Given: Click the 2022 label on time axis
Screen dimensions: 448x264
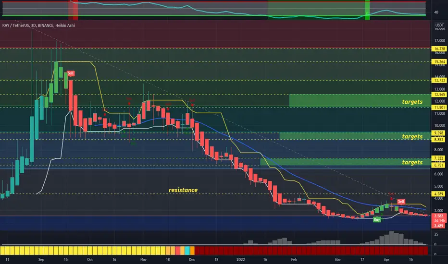Looking at the screenshot, I should coord(241,259).
